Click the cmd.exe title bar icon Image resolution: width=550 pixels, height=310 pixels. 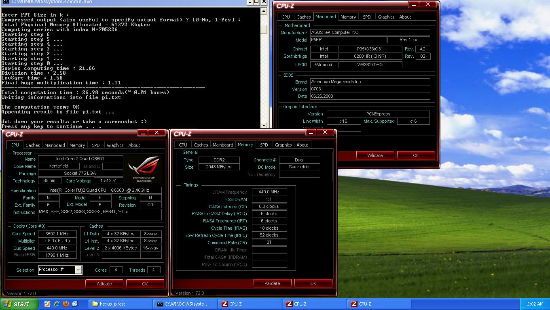(5, 2)
